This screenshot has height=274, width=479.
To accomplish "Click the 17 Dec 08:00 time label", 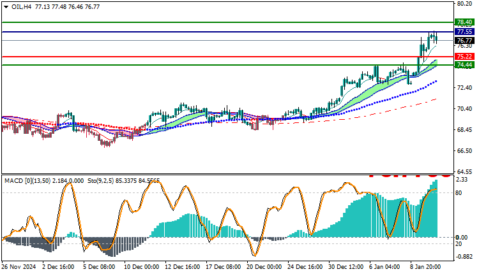I will 224,267.
